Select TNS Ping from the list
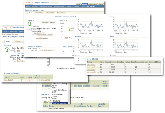 (56, 101)
